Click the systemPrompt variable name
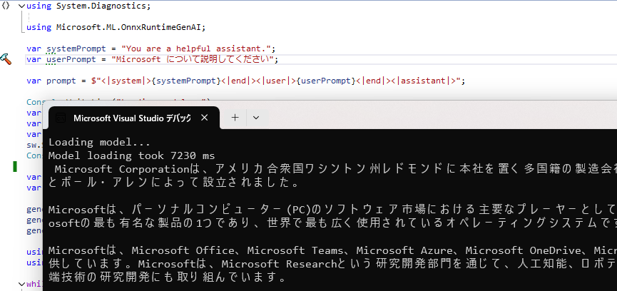 click(x=76, y=48)
